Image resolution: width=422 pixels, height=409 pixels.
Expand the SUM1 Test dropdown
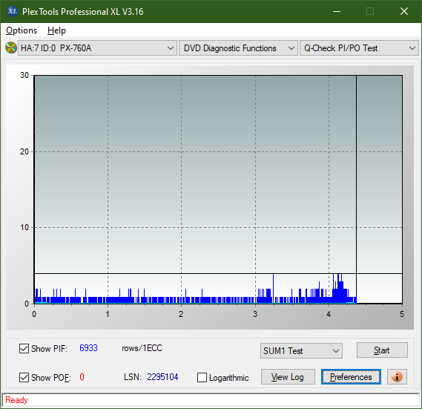[x=301, y=351]
